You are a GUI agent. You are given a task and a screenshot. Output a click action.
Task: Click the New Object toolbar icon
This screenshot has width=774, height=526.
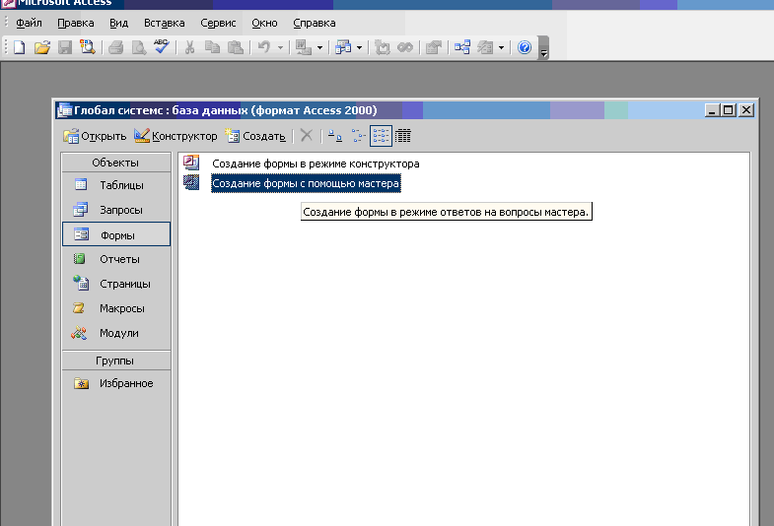tap(485, 47)
